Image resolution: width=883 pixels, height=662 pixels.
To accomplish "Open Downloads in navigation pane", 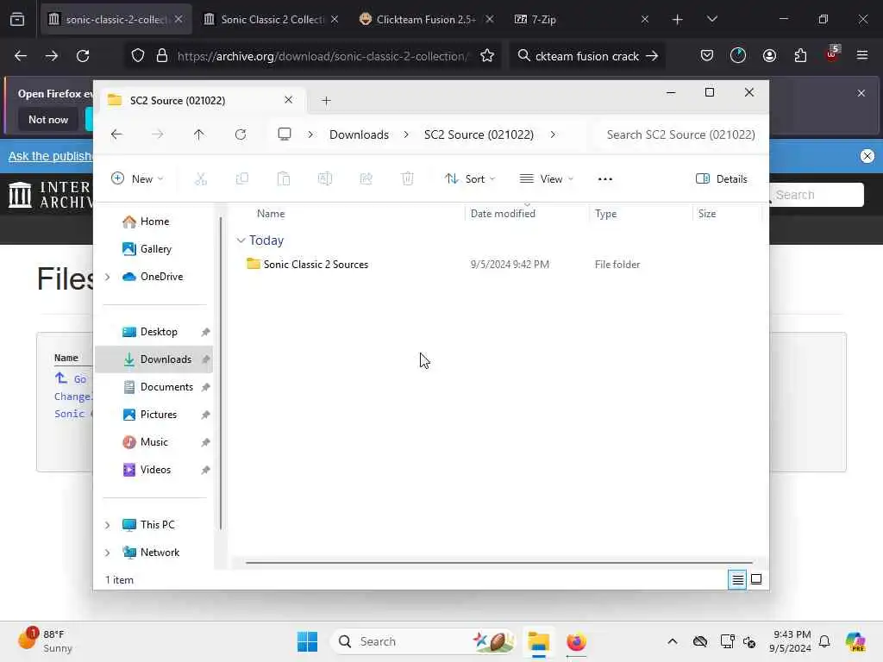I will [x=153, y=359].
